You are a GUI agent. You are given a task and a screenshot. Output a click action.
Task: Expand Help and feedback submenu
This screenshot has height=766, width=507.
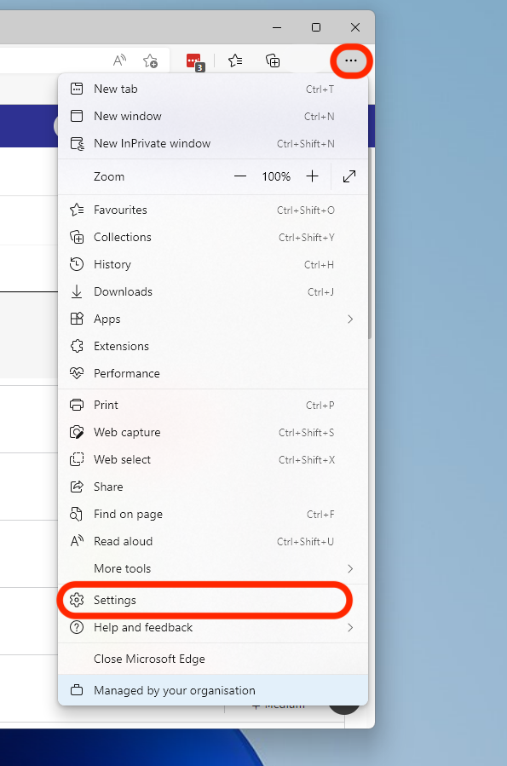point(213,628)
